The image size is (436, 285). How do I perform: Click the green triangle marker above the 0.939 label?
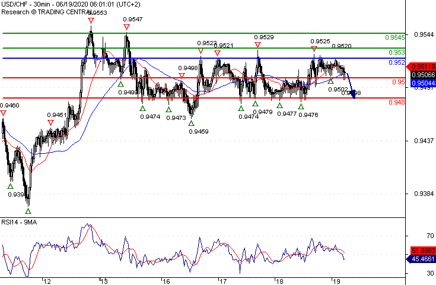click(11, 186)
